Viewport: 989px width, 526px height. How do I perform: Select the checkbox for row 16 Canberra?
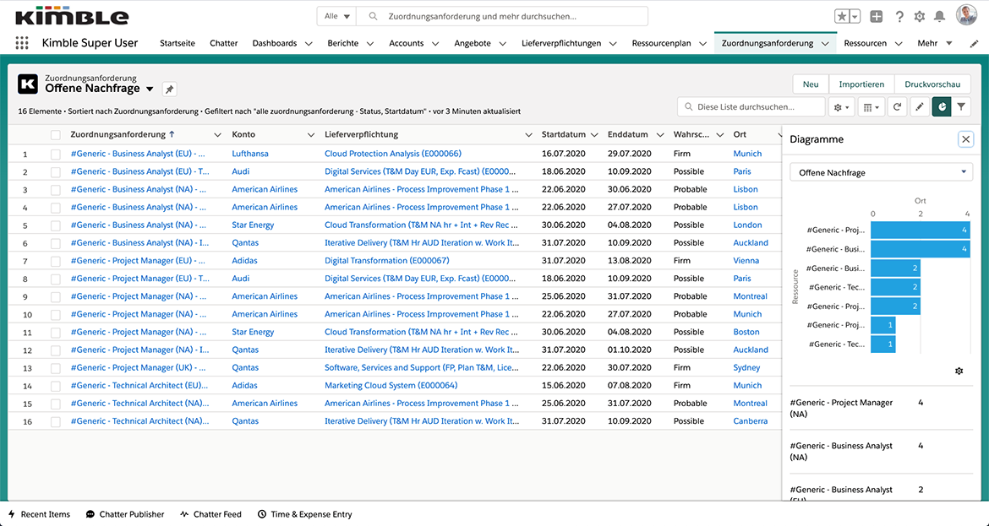click(56, 421)
